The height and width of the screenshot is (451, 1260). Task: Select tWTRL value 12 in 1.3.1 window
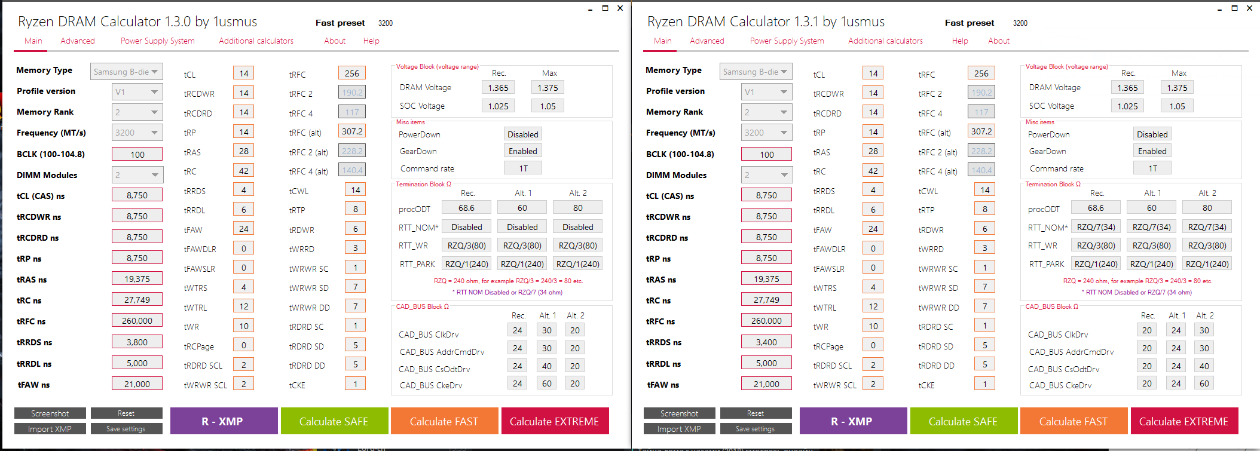click(x=873, y=306)
